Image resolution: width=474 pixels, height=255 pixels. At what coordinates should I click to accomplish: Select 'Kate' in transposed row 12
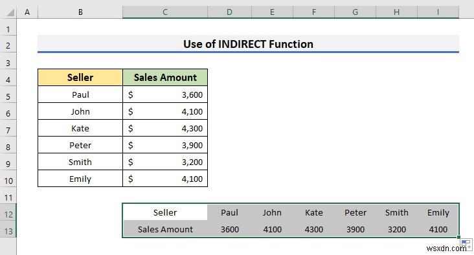pyautogui.click(x=314, y=212)
